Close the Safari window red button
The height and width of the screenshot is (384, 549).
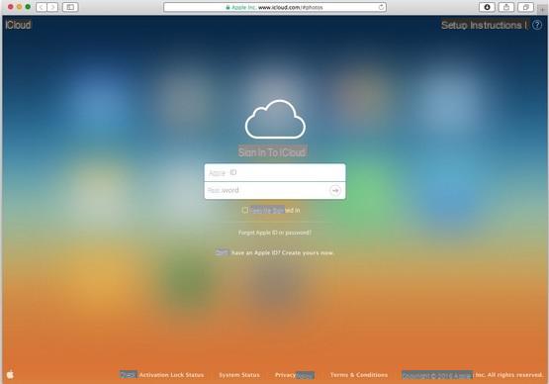[x=11, y=7]
